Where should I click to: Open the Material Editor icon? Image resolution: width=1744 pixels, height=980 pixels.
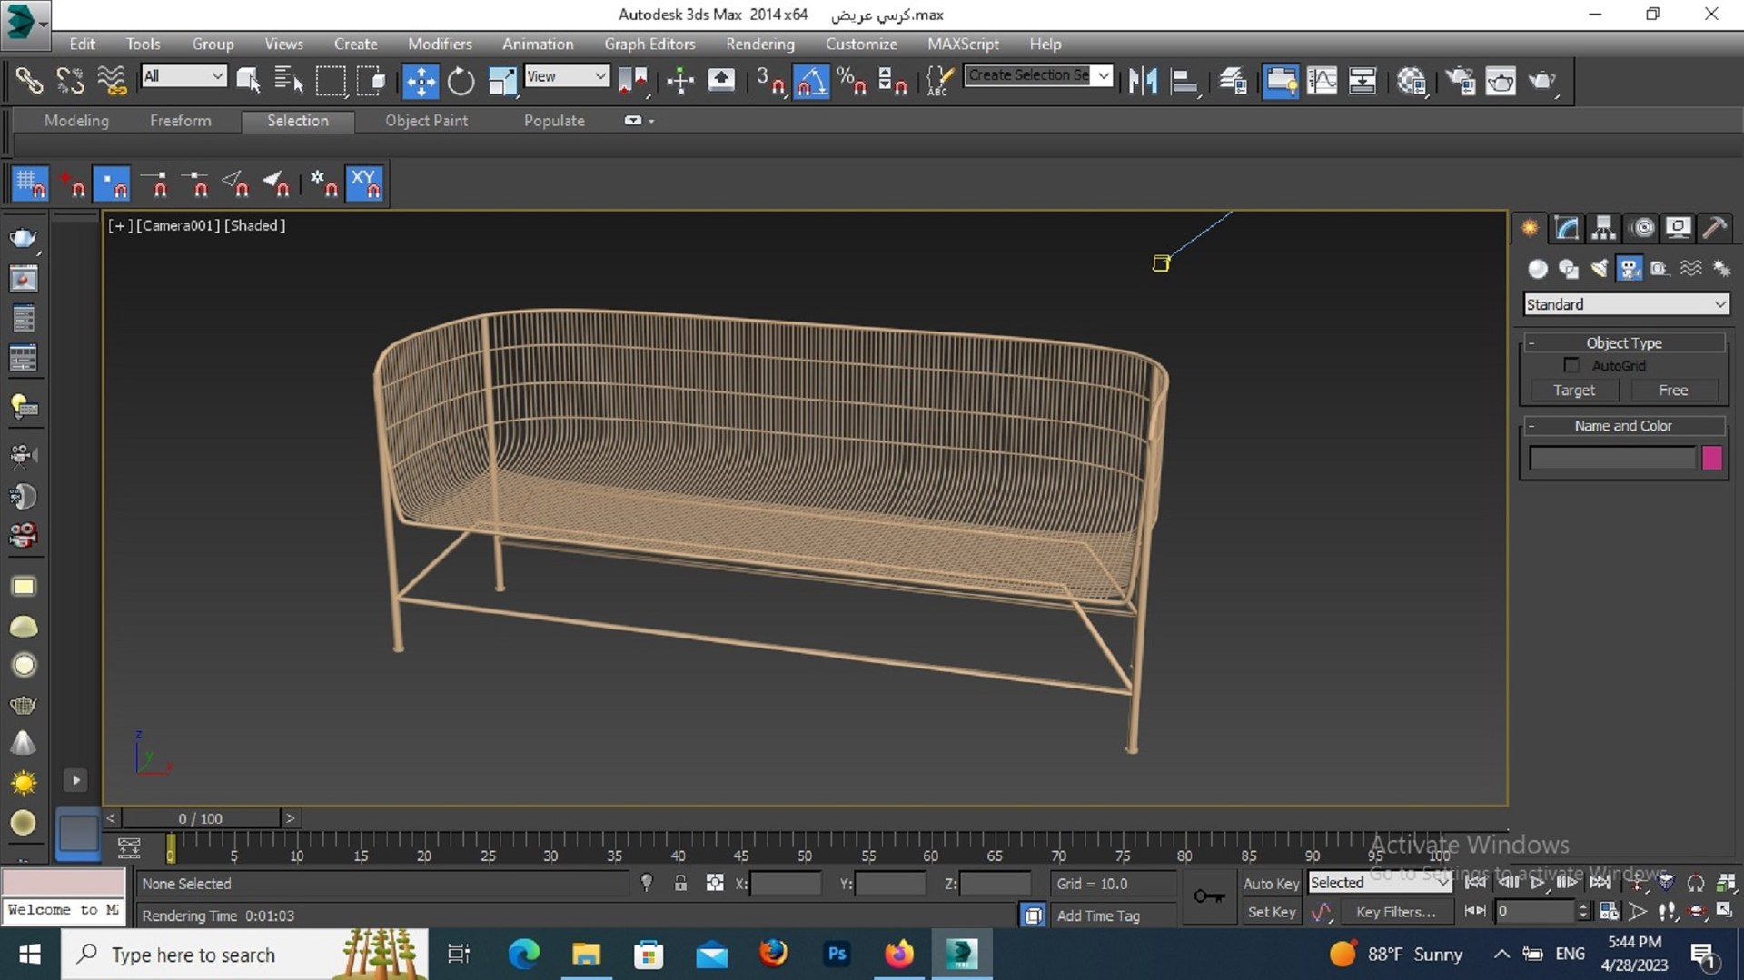[1411, 81]
